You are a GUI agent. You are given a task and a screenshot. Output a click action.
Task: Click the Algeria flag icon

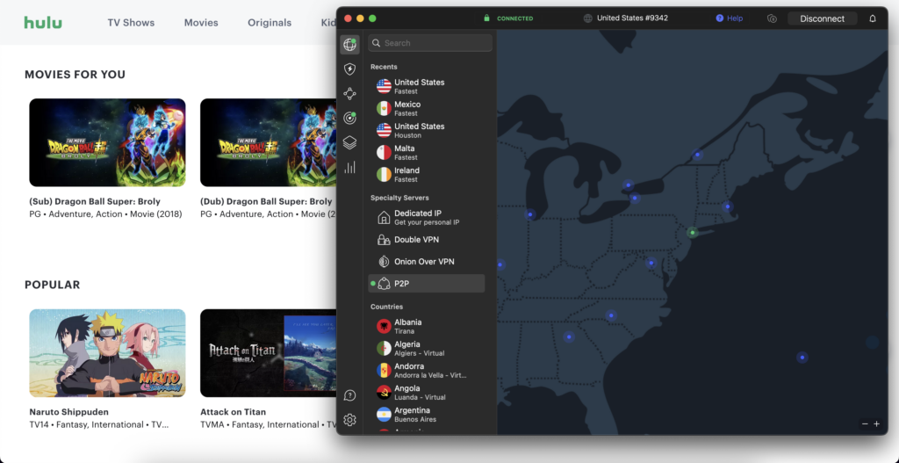click(x=385, y=348)
